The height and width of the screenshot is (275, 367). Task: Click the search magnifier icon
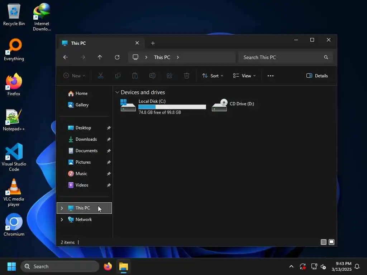pyautogui.click(x=326, y=57)
